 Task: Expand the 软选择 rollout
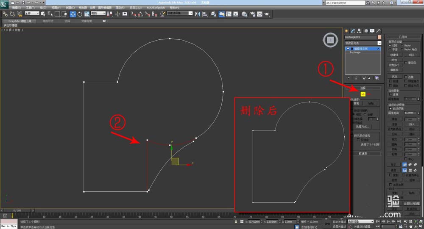(x=363, y=154)
